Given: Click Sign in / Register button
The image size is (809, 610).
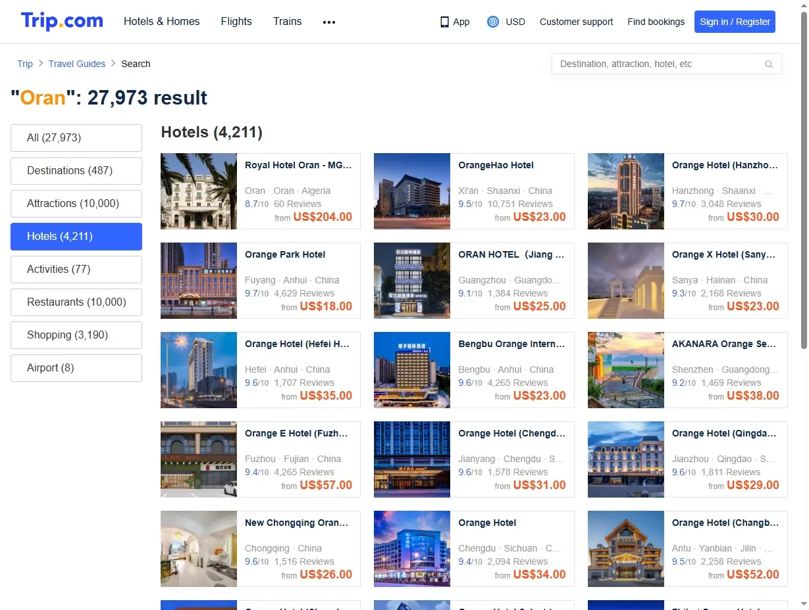Looking at the screenshot, I should point(735,22).
